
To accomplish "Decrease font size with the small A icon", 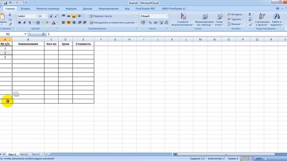I will (x=56, y=16).
